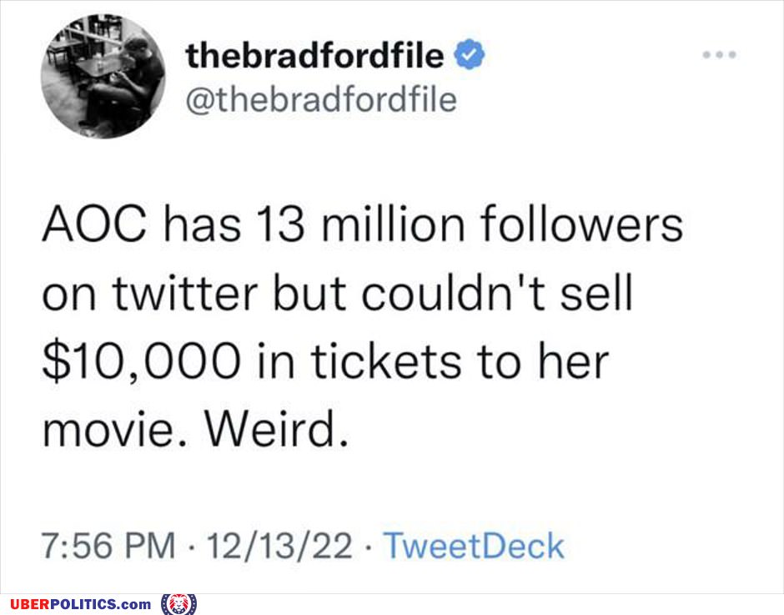
Task: Open the three-dot more options menu
Action: tap(719, 54)
